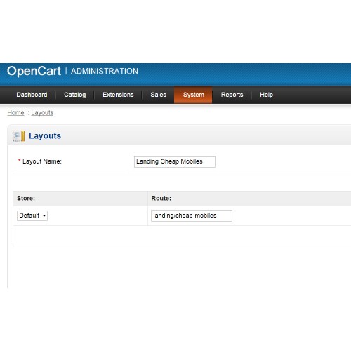Screen dimensions: 351x351
Task: Focus the Route field with landing/cheap-mobiles
Action: pyautogui.click(x=192, y=216)
